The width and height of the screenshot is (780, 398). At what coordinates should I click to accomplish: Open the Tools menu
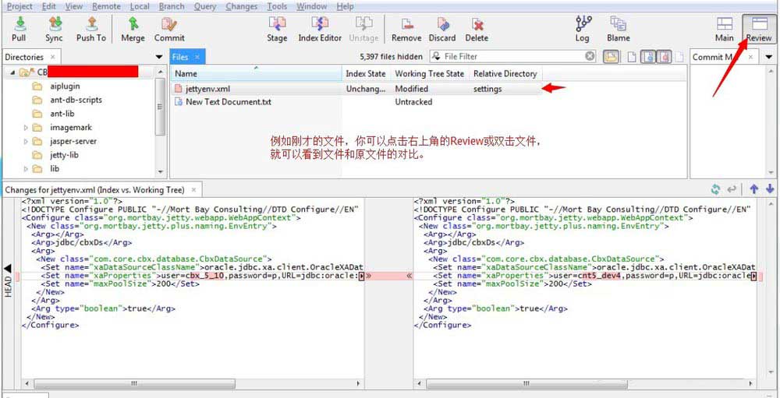click(x=277, y=6)
